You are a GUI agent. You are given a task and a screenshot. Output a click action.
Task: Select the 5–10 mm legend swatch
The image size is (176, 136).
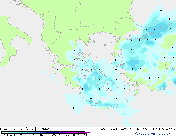click(31, 132)
